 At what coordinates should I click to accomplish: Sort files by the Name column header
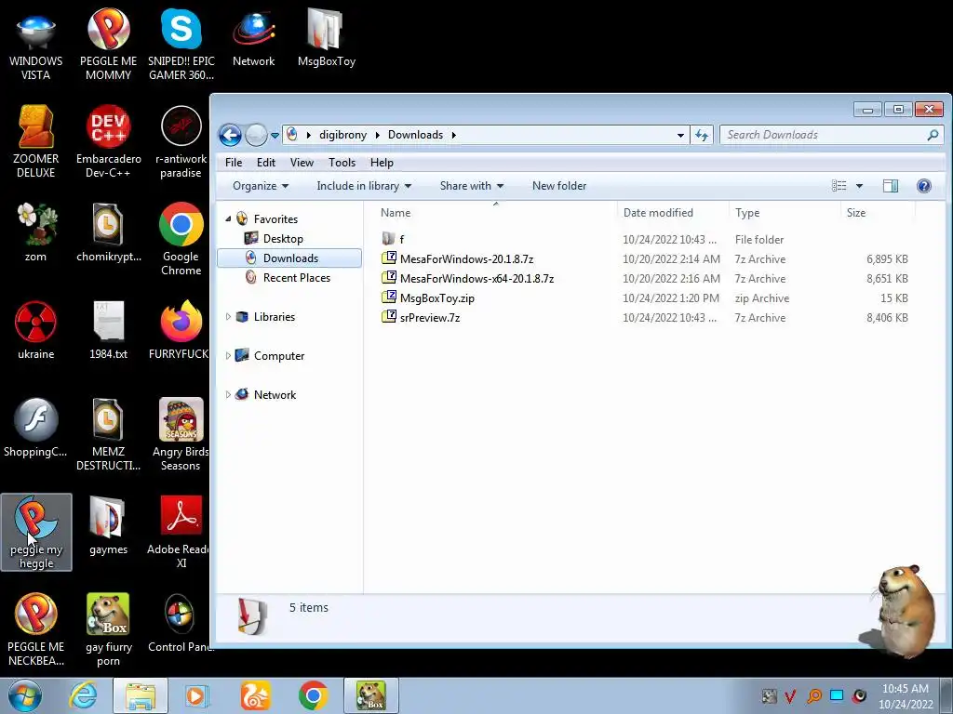(495, 213)
